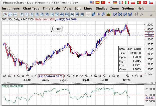The width and height of the screenshot is (156, 106).
Task: Click the greyed-out line tool icon
Action: [x=136, y=14]
